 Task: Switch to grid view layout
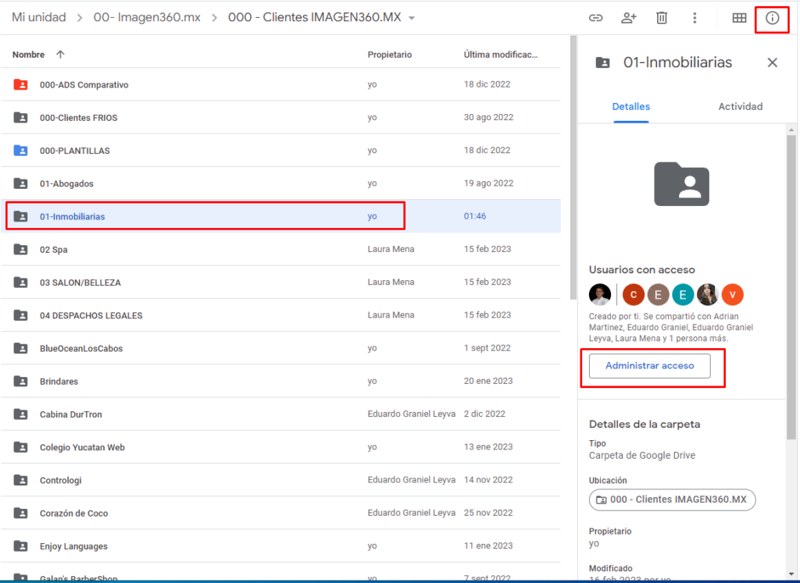(738, 18)
